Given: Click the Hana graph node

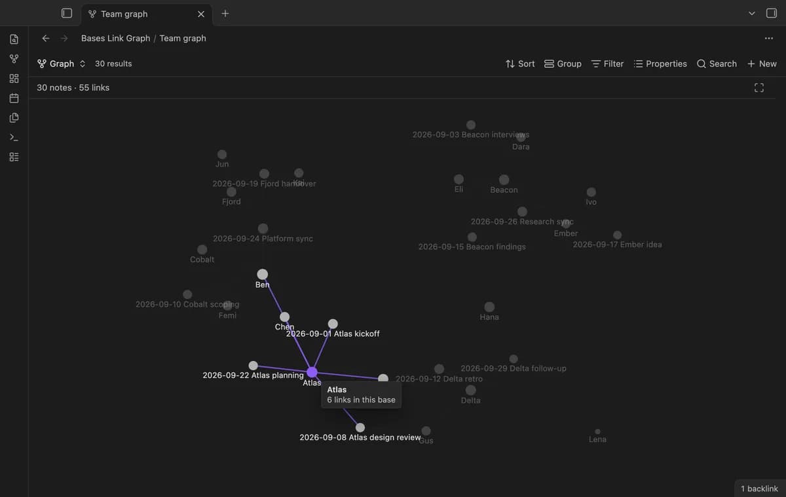Looking at the screenshot, I should click(x=489, y=307).
